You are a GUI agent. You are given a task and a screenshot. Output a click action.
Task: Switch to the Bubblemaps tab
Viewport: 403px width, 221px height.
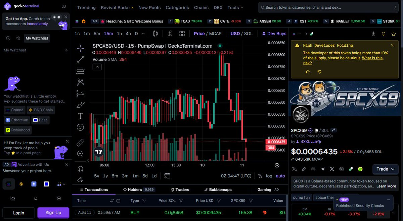(218, 189)
